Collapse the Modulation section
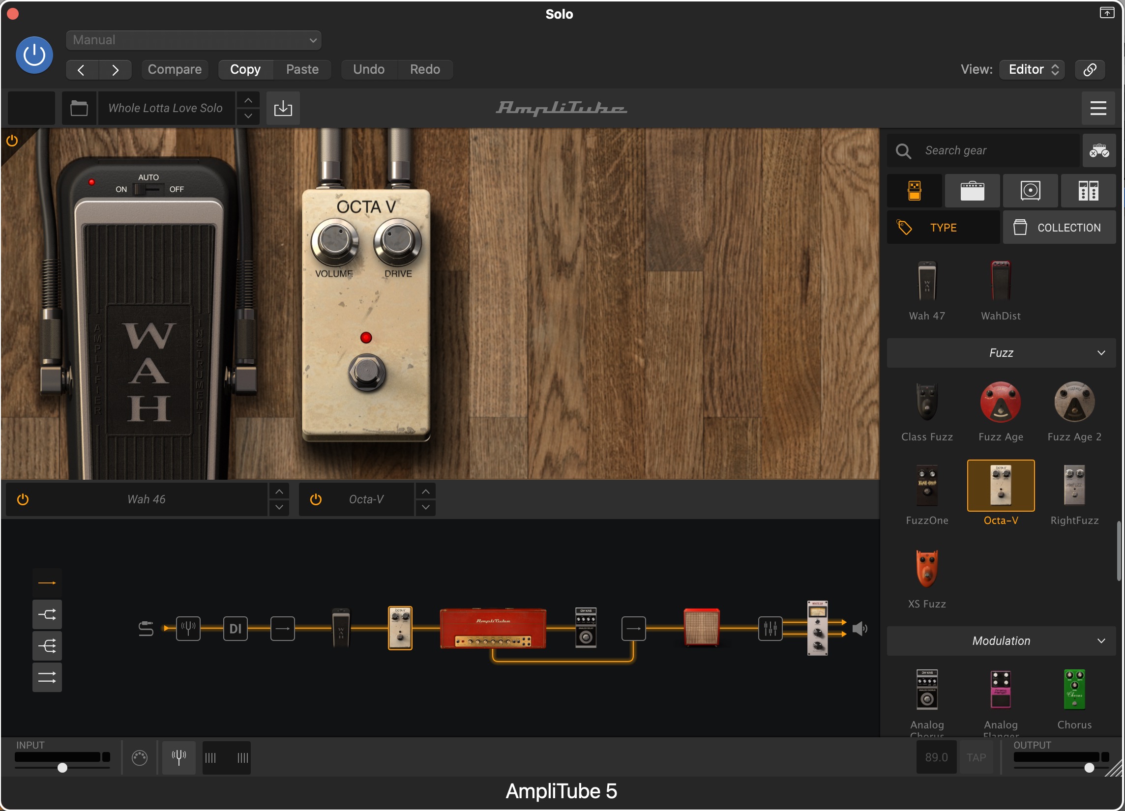1125x811 pixels. (x=1001, y=641)
